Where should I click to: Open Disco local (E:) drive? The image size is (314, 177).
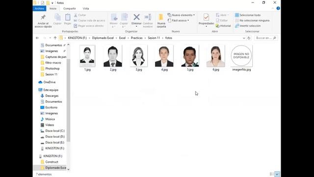[52, 142]
